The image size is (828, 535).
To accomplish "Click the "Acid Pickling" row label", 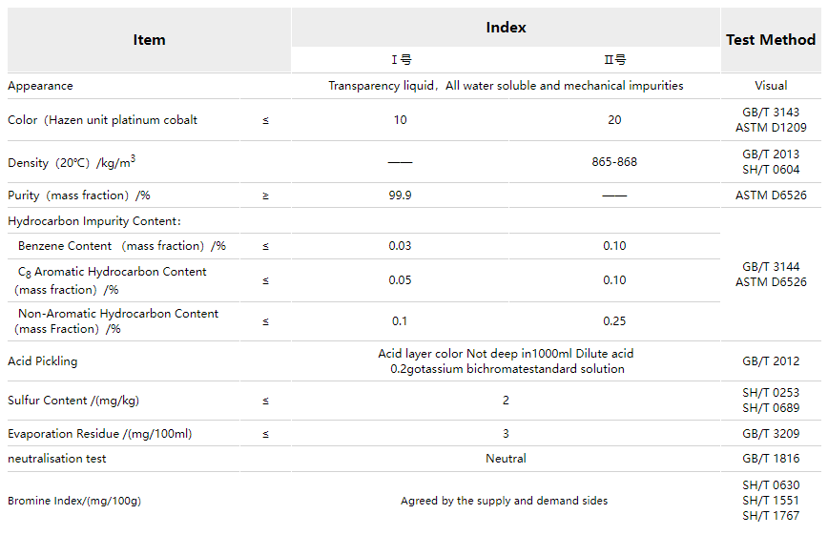I will click(x=43, y=361).
